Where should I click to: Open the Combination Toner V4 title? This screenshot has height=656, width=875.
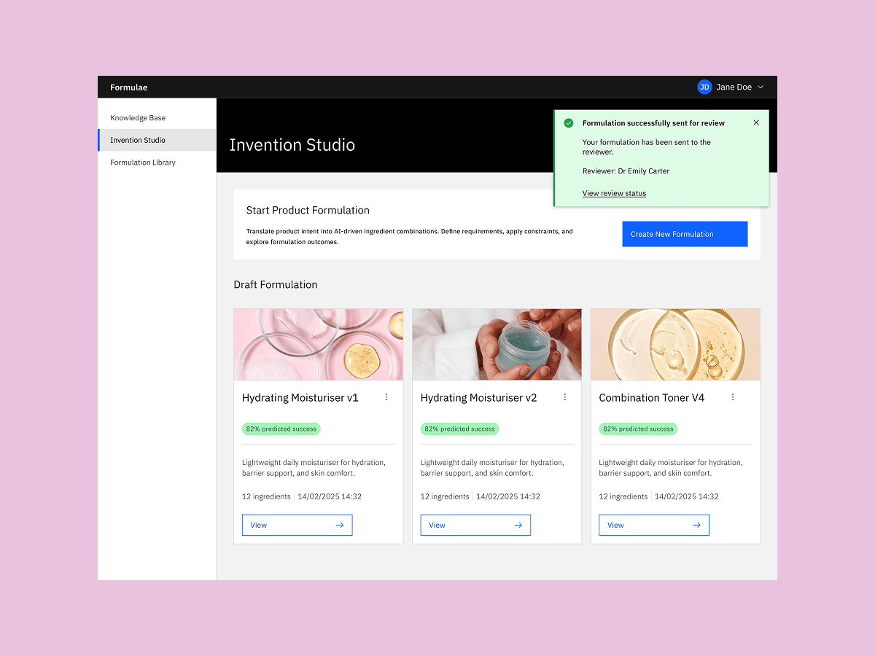coord(652,398)
